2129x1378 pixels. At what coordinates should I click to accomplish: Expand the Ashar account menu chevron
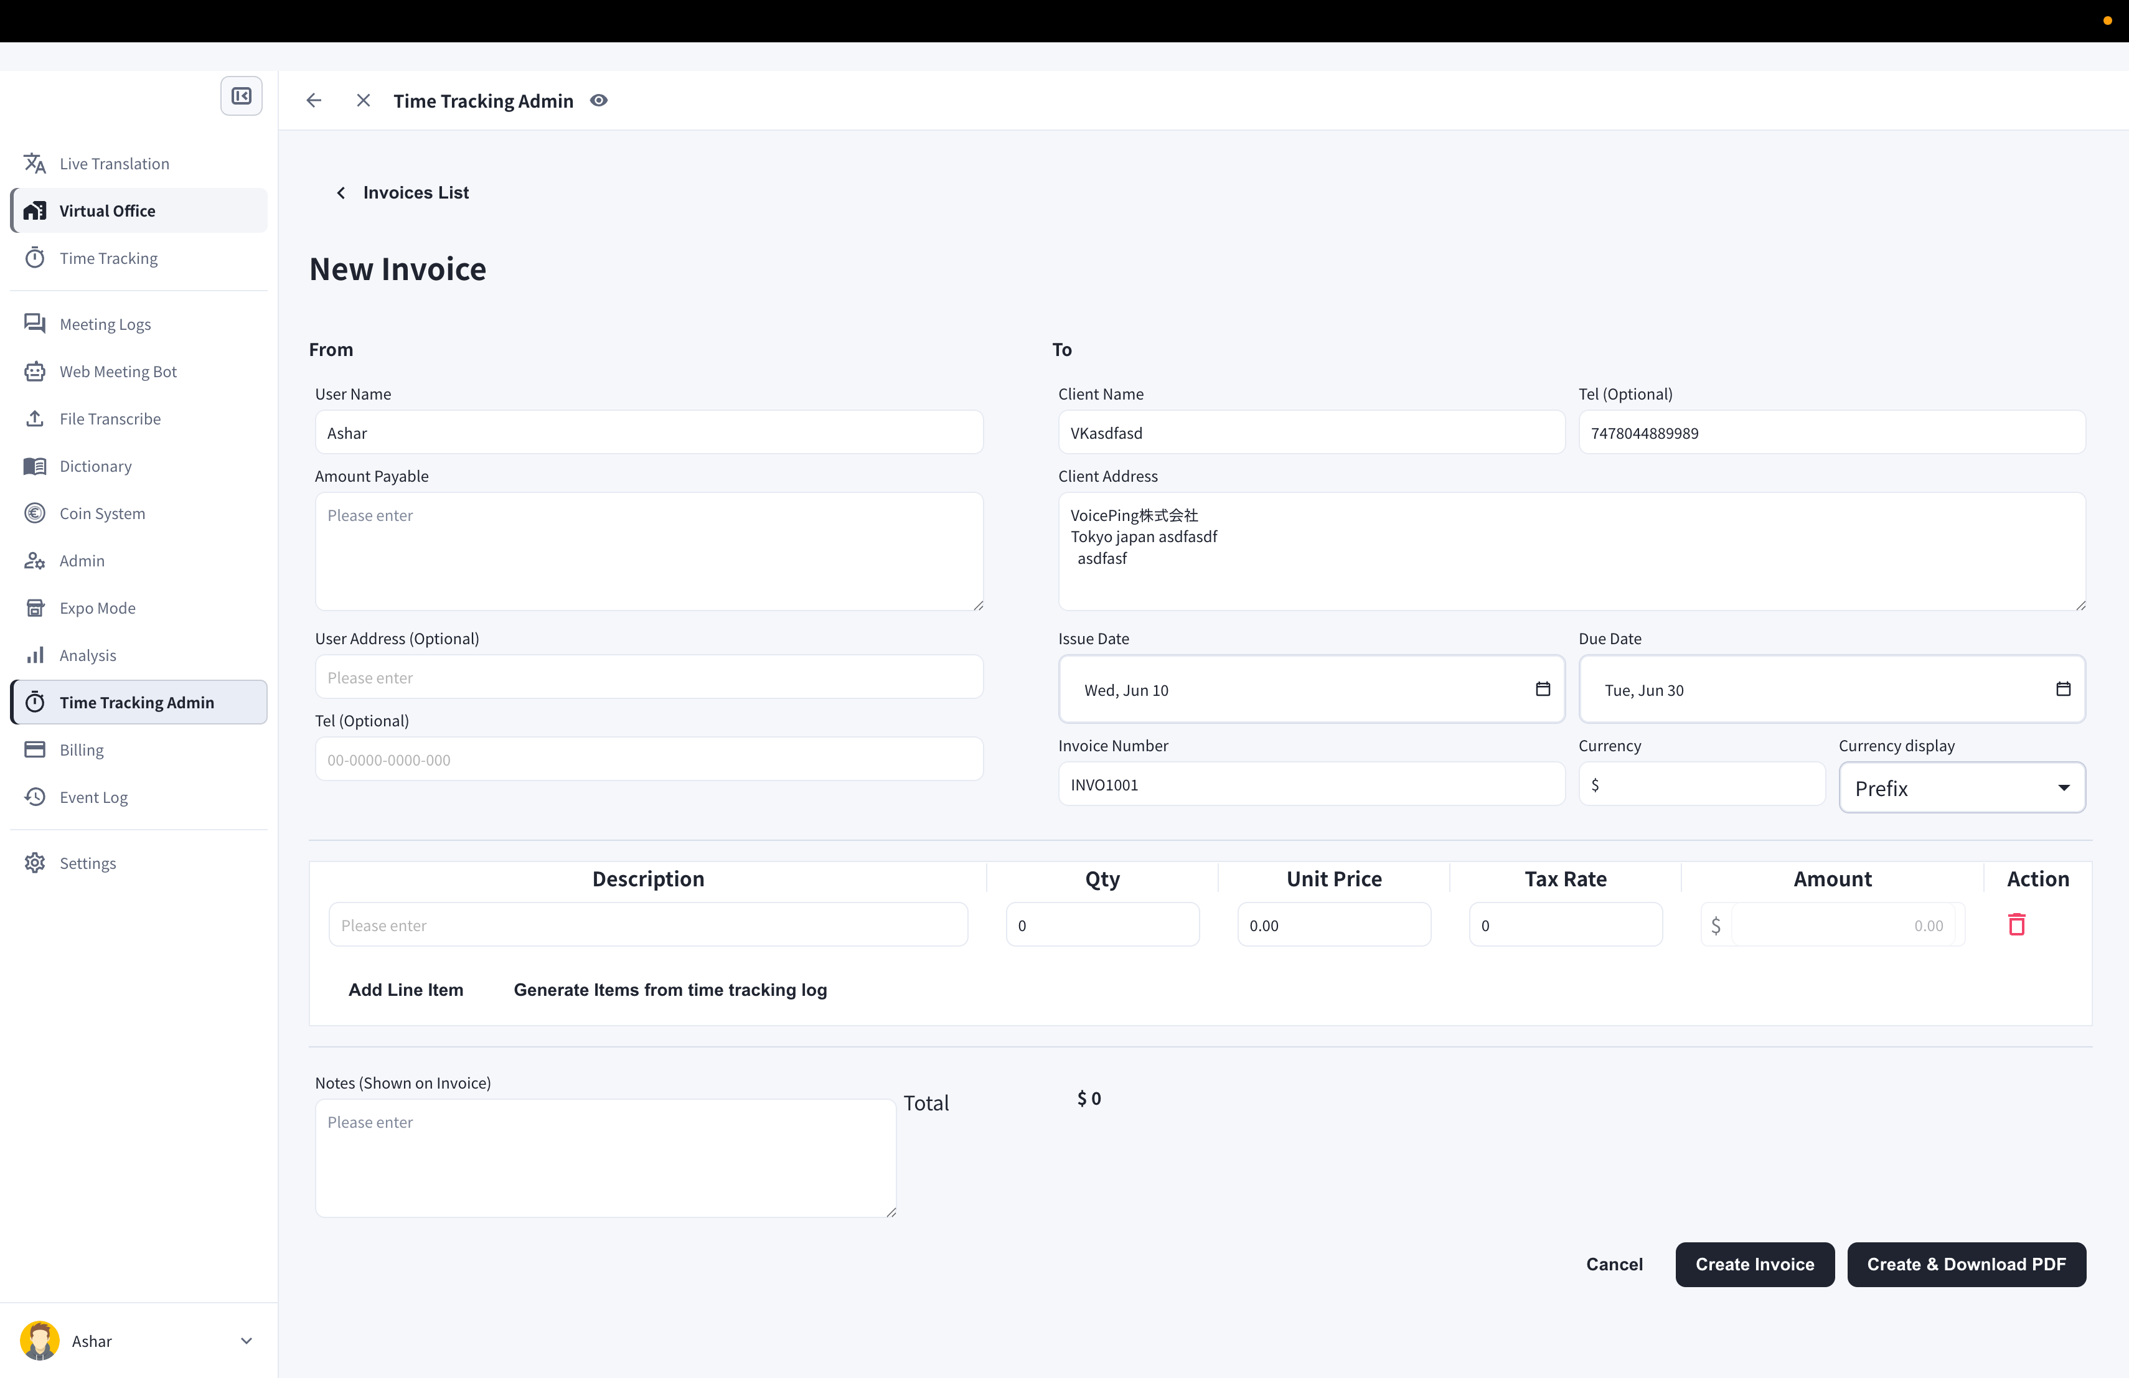pyautogui.click(x=246, y=1341)
